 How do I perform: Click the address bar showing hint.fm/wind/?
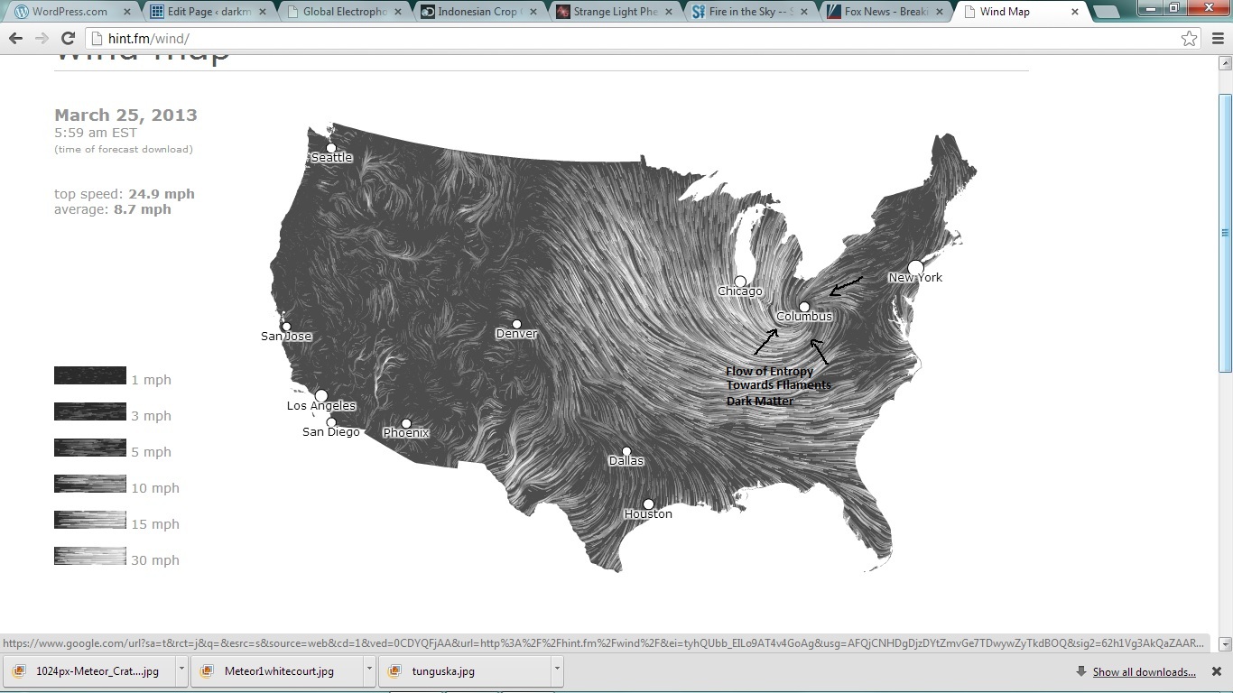[632, 39]
